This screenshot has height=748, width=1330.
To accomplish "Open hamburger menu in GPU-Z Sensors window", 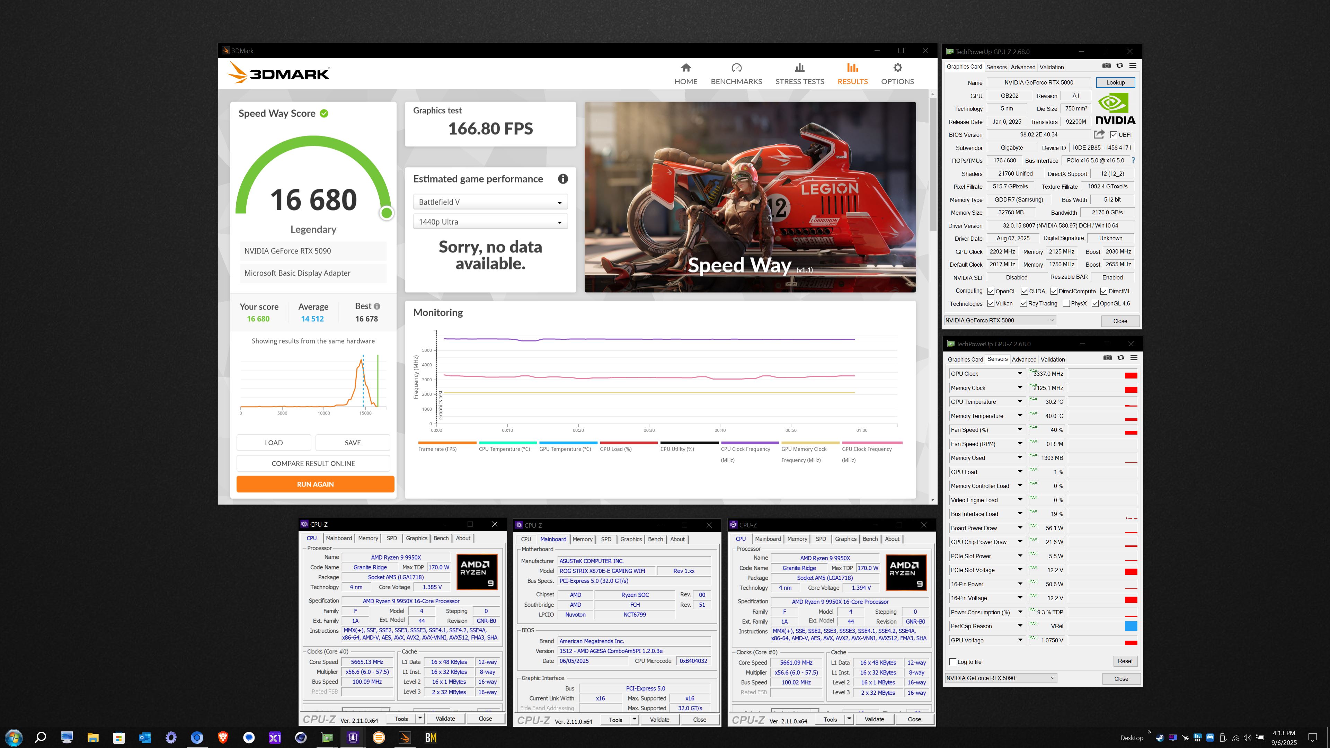I will pos(1134,358).
